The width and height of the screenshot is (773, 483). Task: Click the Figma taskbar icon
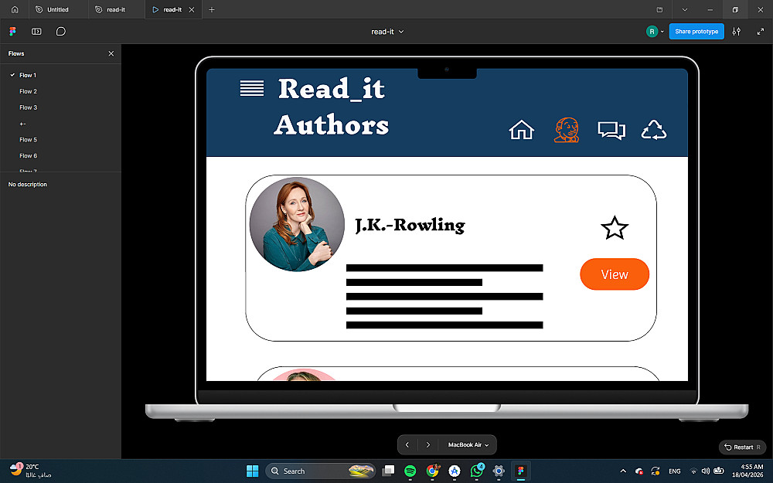coord(520,471)
